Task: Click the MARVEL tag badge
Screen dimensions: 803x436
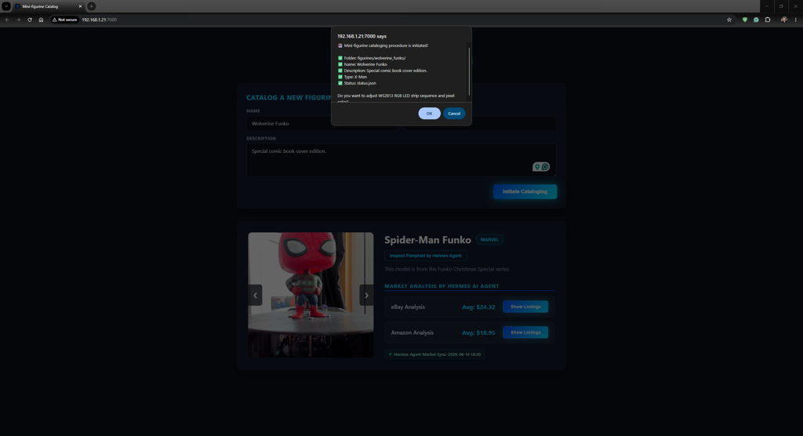Action: (x=489, y=240)
